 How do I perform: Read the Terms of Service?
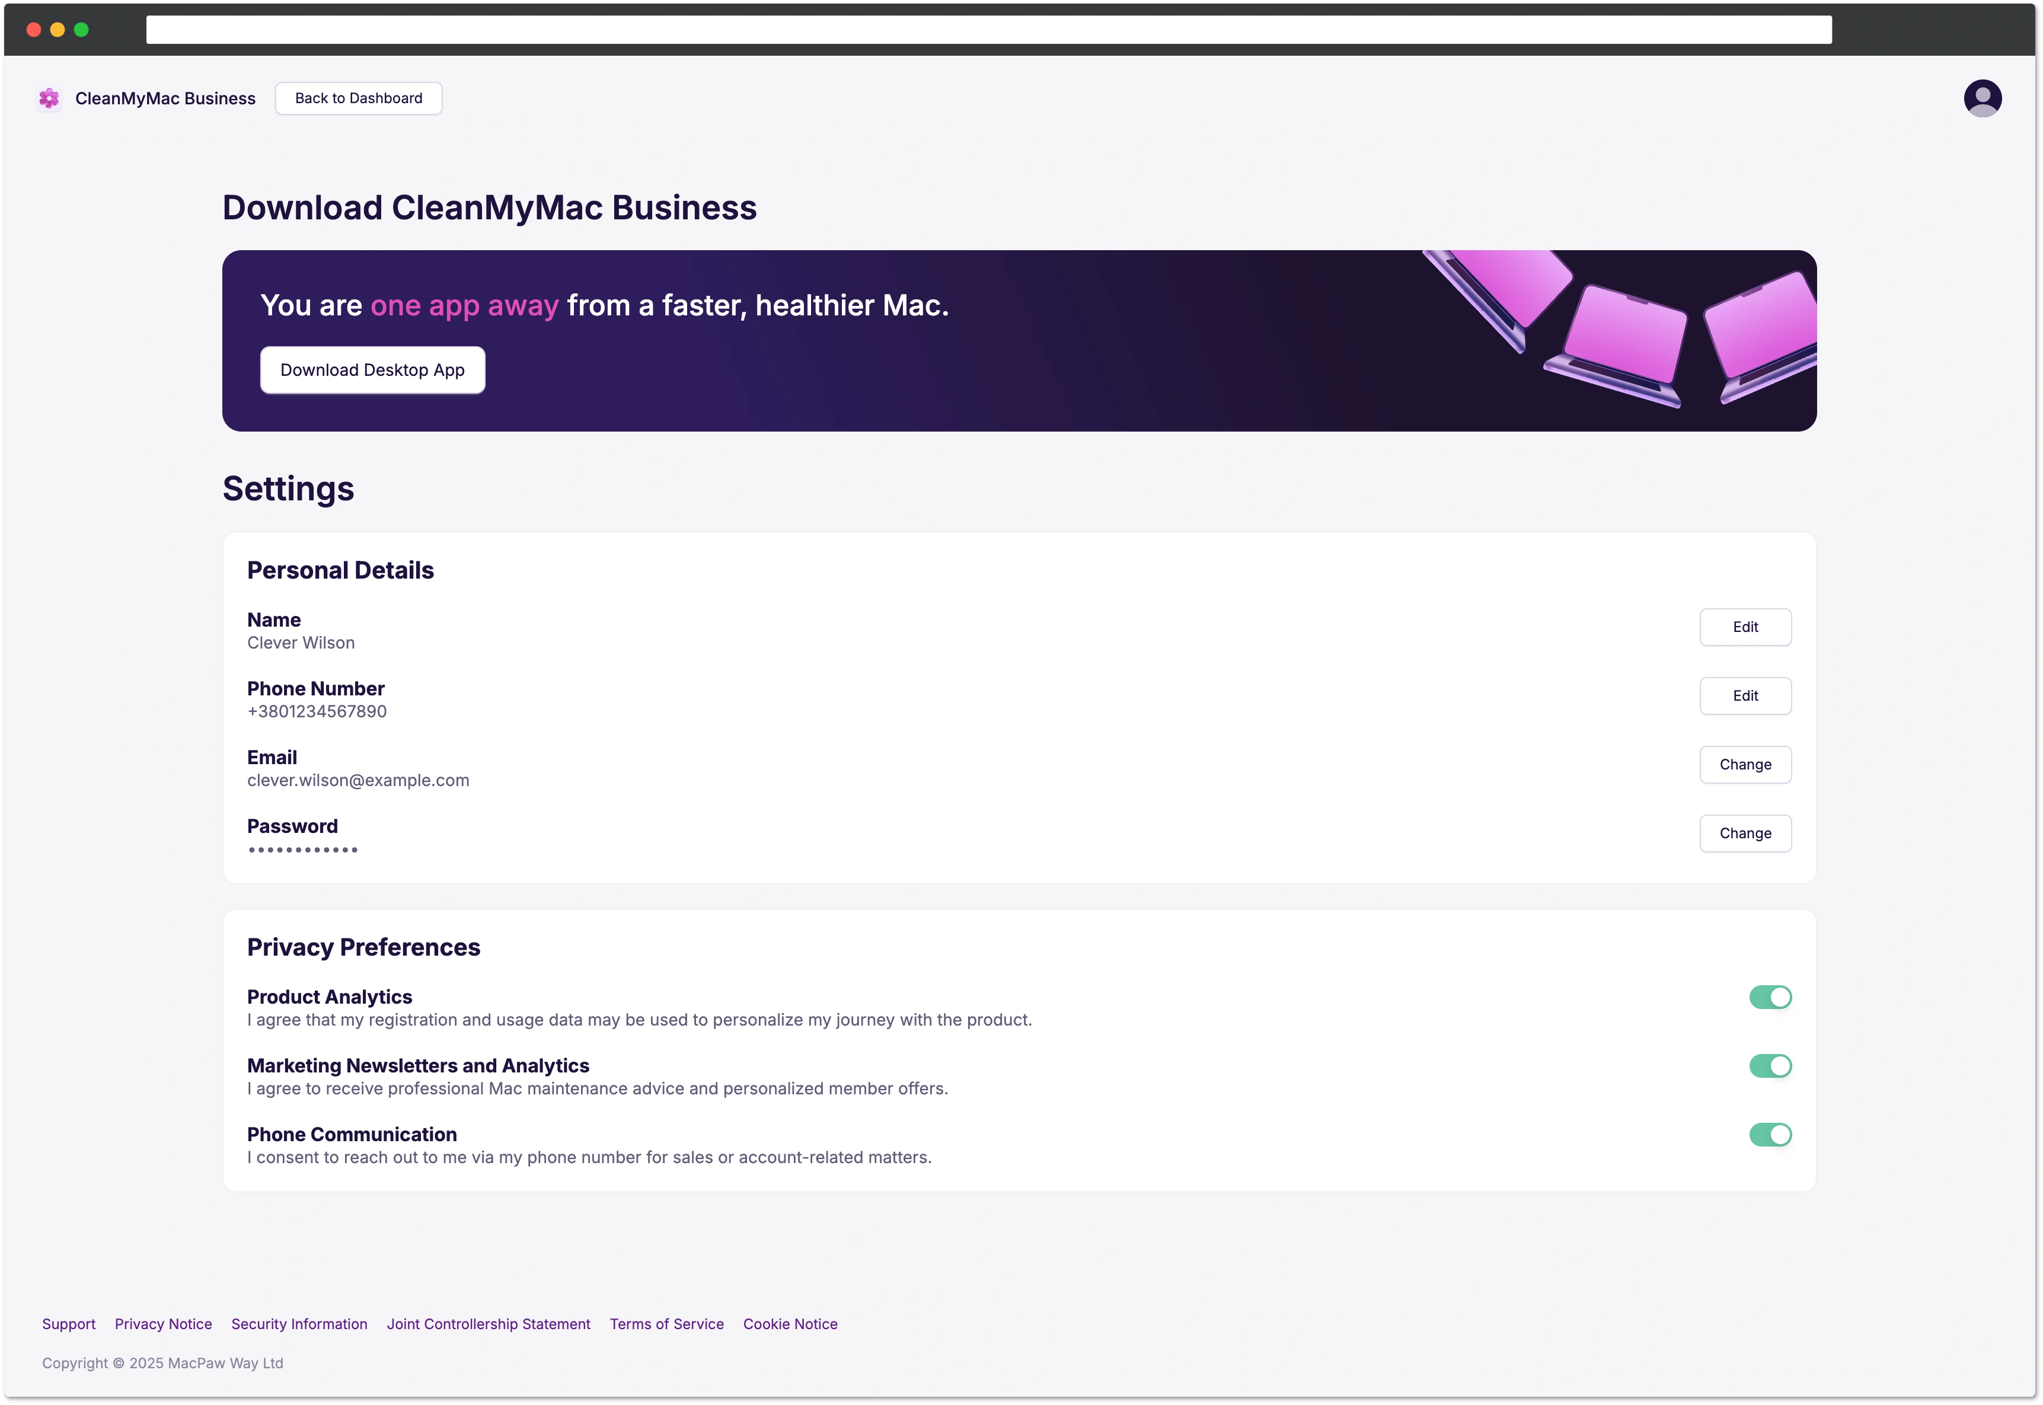tap(666, 1323)
